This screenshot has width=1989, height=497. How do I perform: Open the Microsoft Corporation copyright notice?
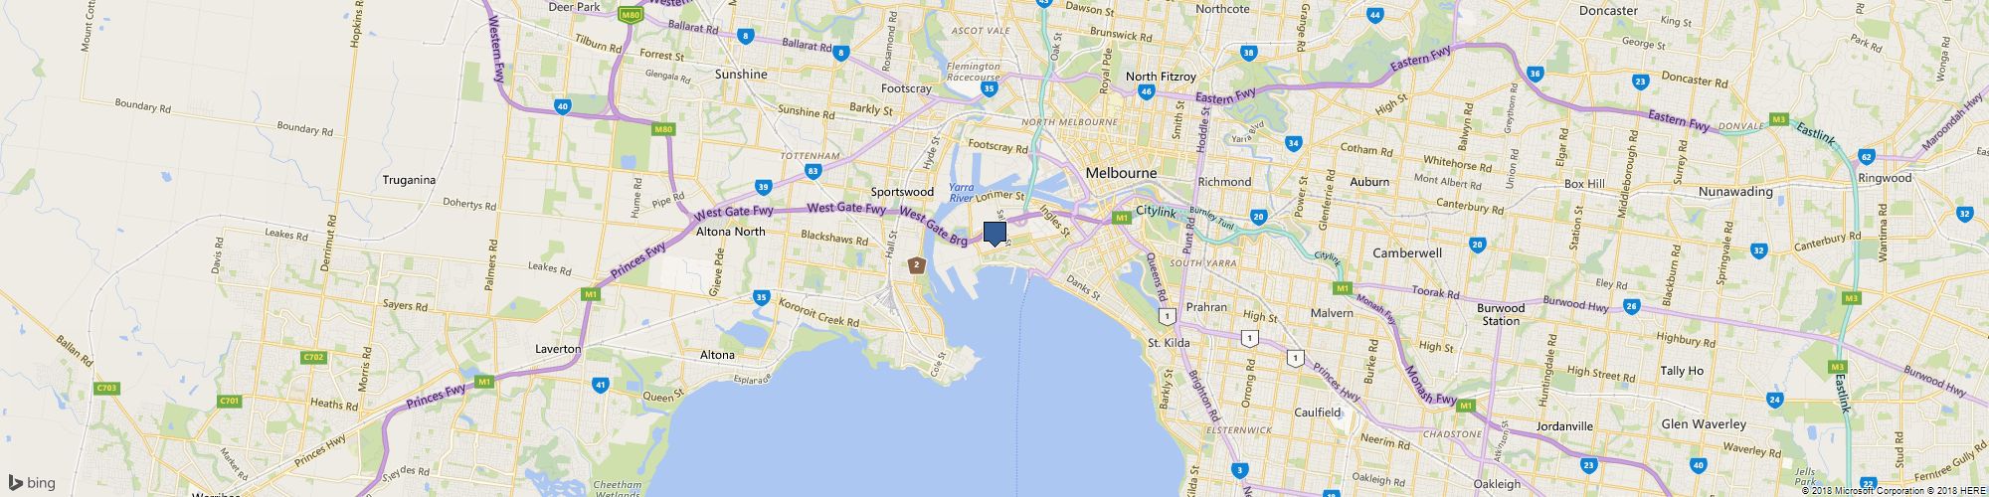(1865, 491)
